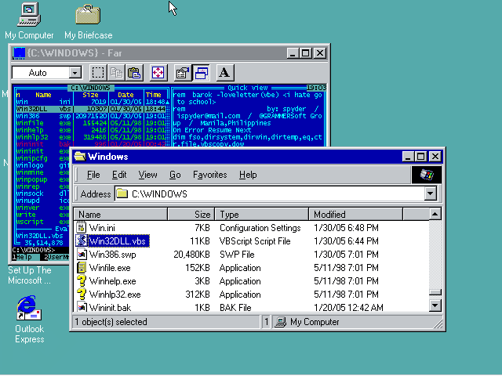Select Win386.swp file name in Explorer
Viewport: 502px width, 376px height.
(112, 255)
